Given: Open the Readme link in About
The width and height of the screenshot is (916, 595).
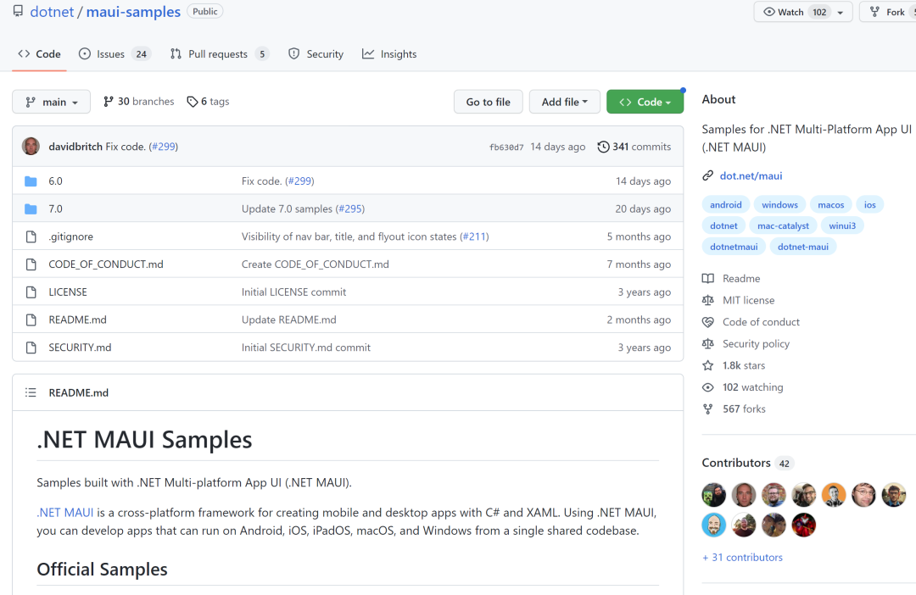Looking at the screenshot, I should pyautogui.click(x=740, y=279).
